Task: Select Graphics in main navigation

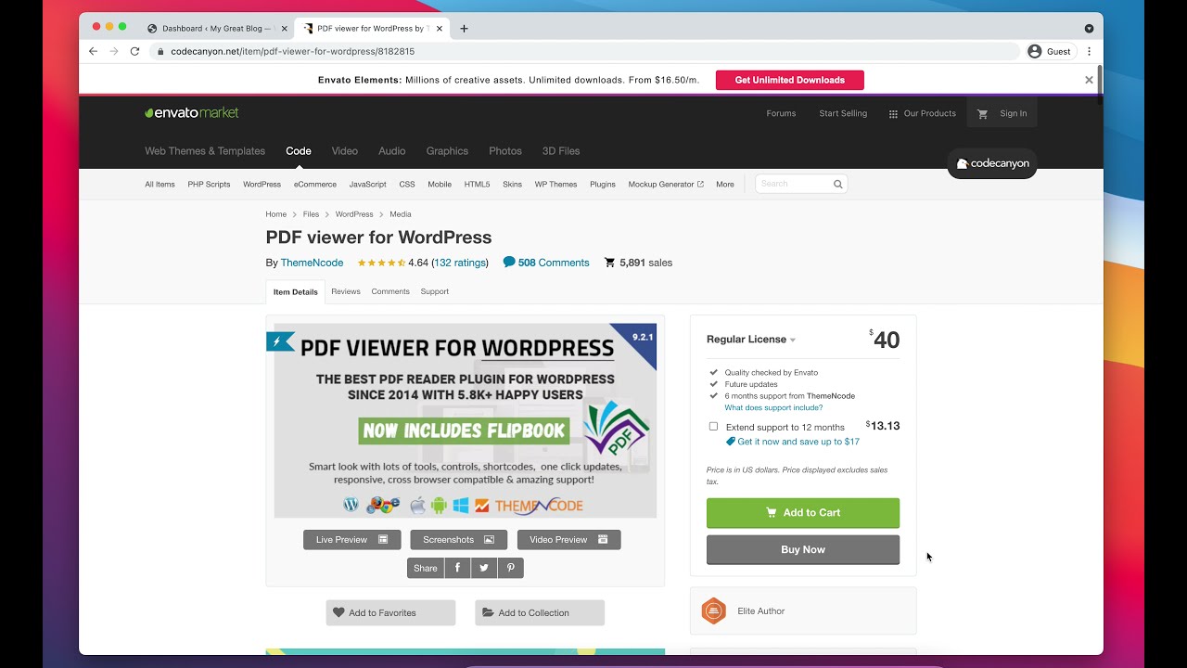Action: [447, 150]
